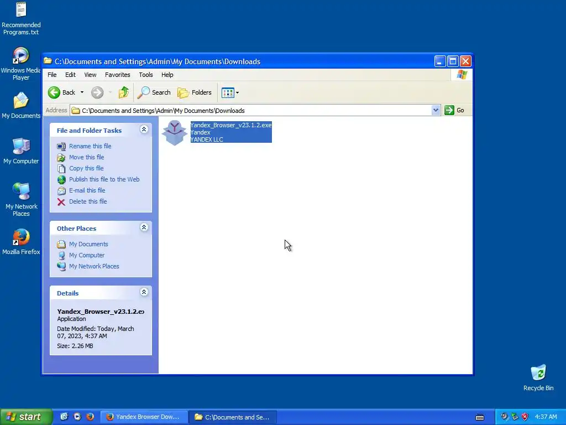Open the File menu

[52, 75]
